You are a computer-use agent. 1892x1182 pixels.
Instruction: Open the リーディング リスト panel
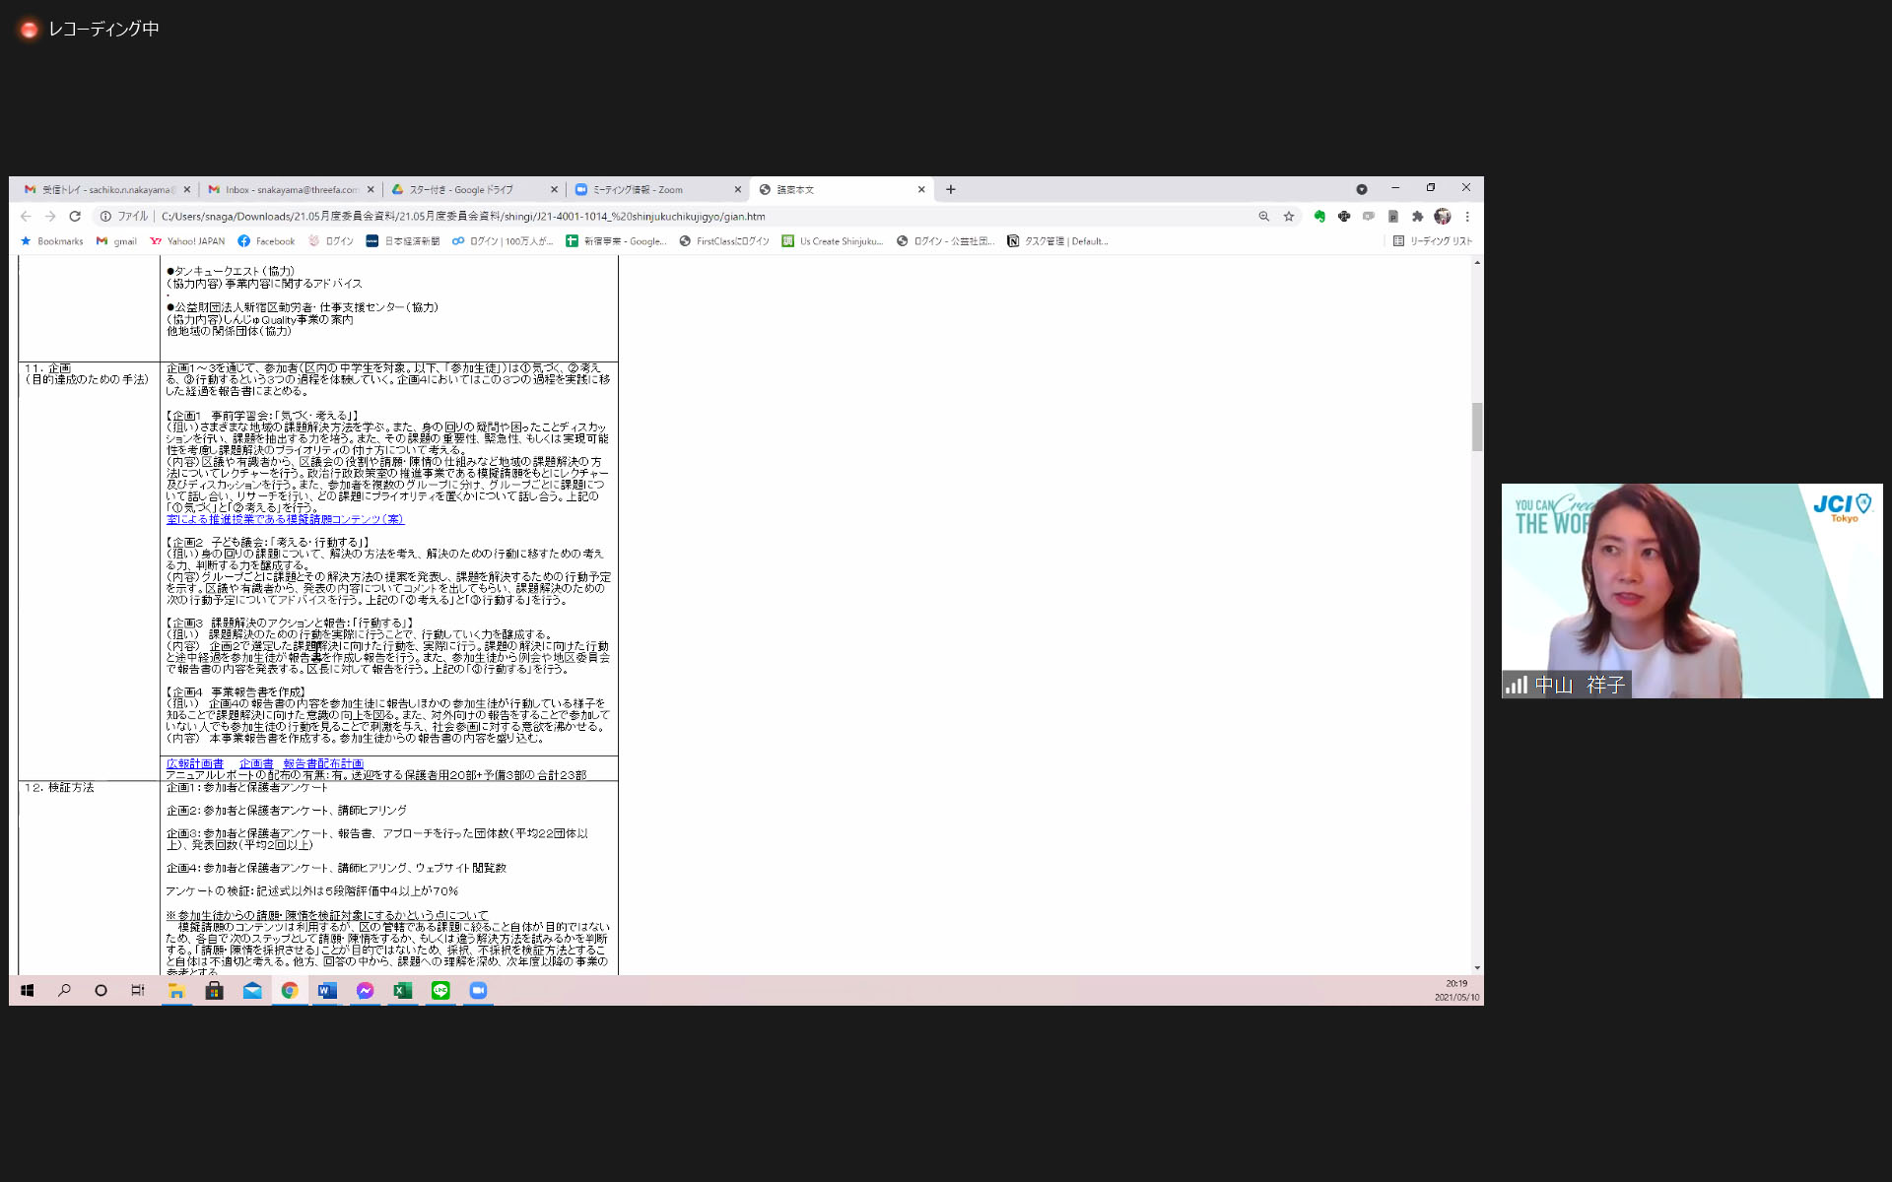[1433, 241]
